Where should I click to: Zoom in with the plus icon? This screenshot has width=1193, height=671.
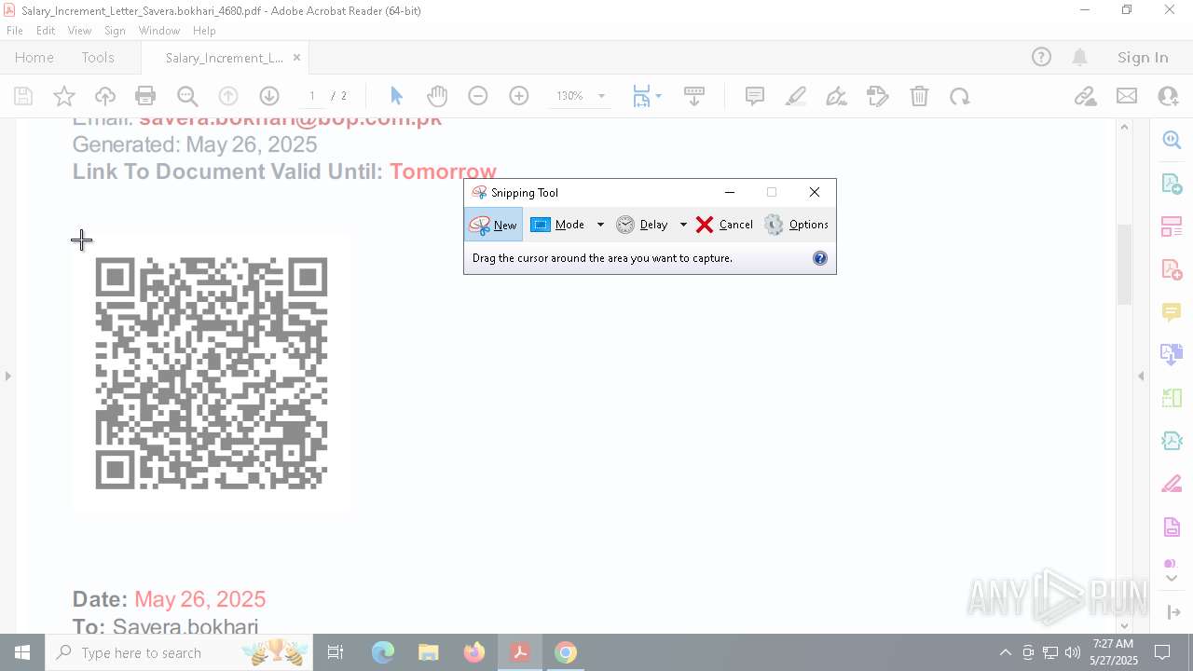click(519, 96)
